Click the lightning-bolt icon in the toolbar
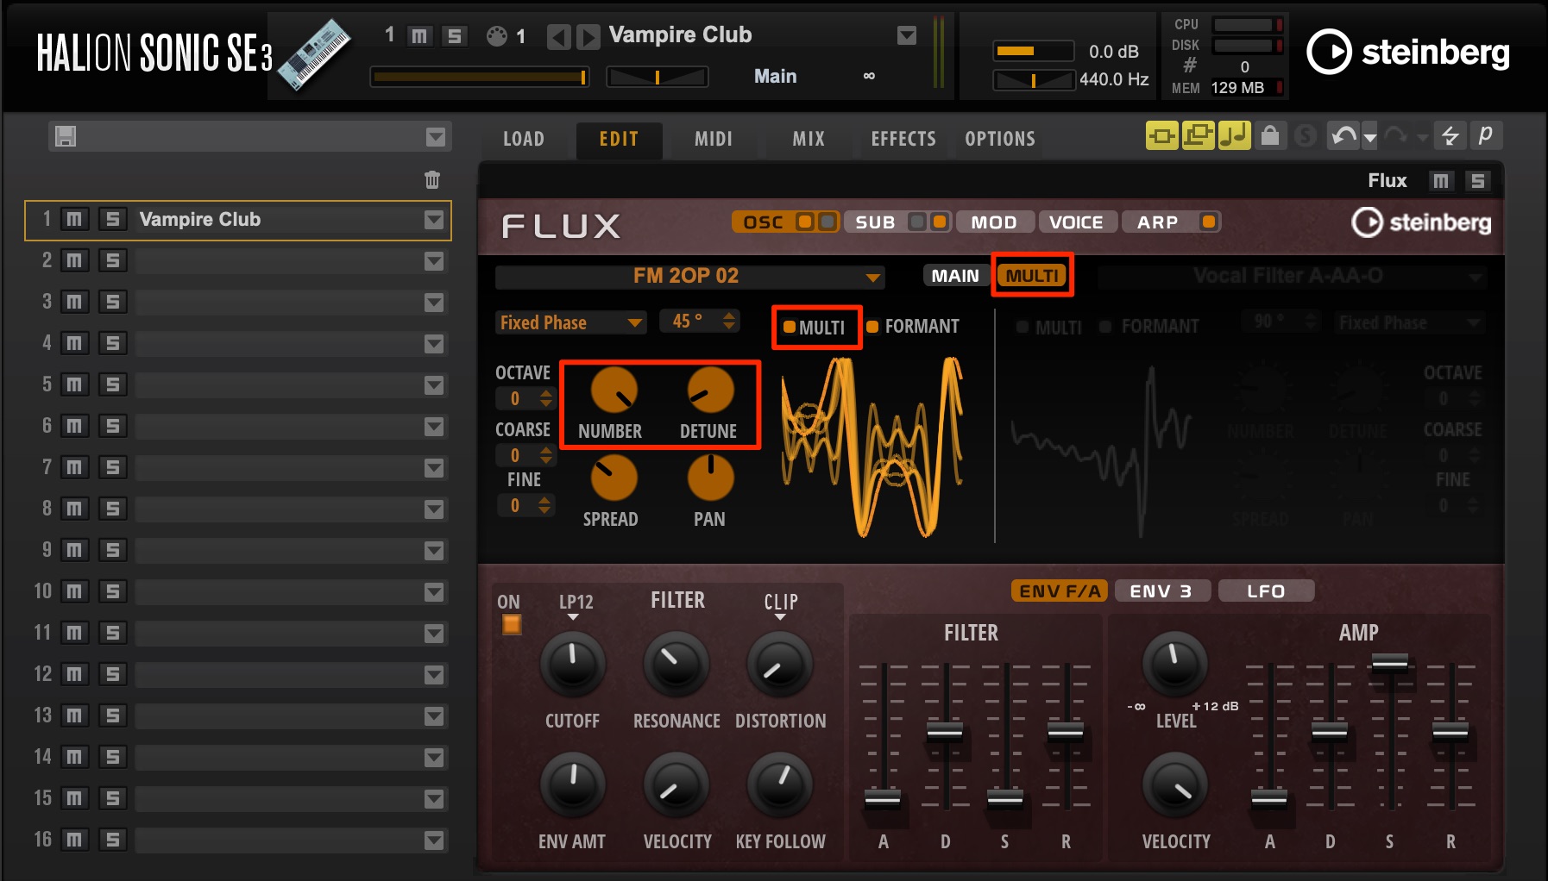 [x=1450, y=135]
